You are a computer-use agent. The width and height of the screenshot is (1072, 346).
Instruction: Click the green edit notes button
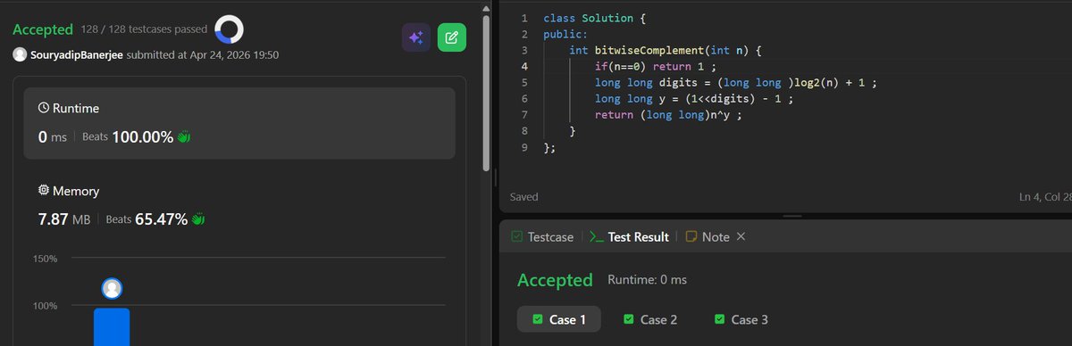(451, 37)
